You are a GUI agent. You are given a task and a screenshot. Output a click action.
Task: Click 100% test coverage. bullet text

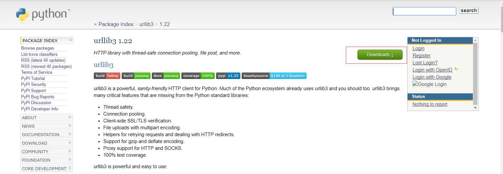[x=125, y=155]
